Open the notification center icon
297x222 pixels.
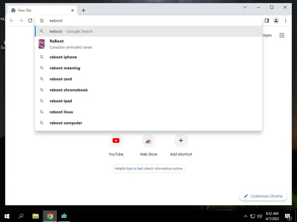pyautogui.click(x=288, y=216)
